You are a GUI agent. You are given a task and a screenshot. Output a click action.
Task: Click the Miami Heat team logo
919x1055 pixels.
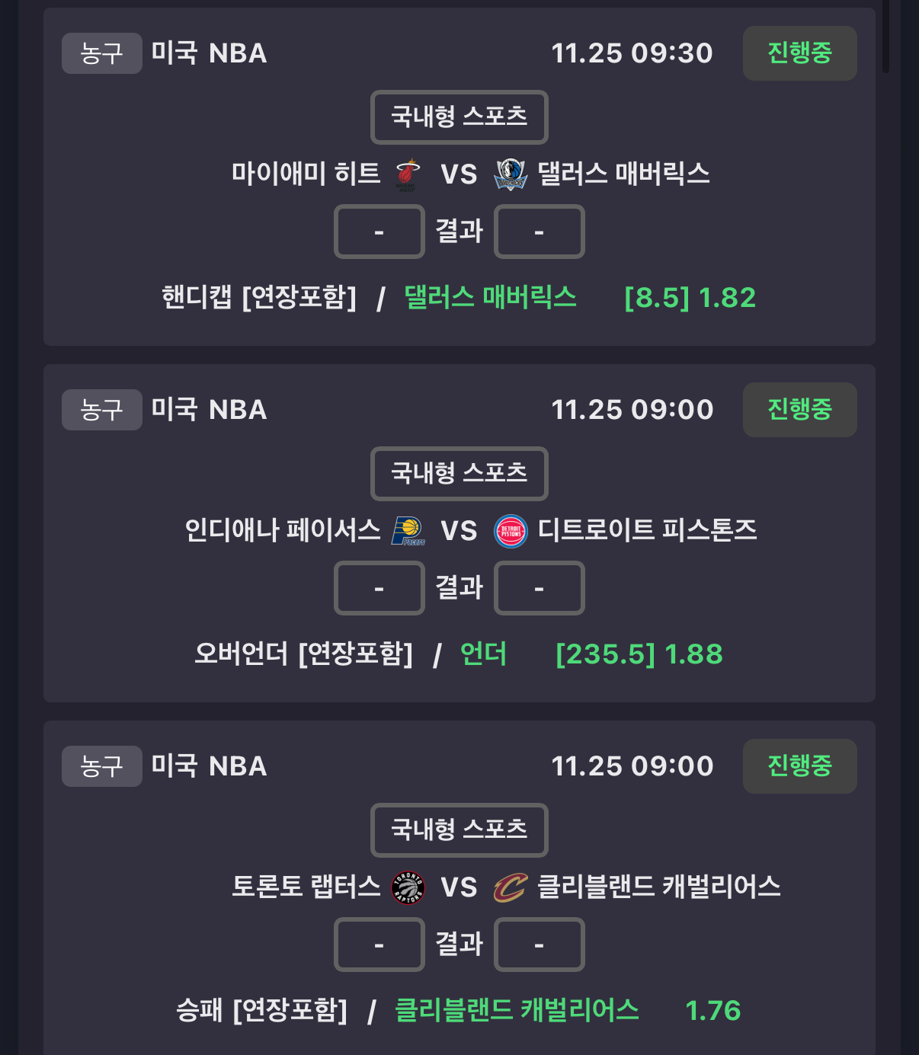tap(408, 174)
